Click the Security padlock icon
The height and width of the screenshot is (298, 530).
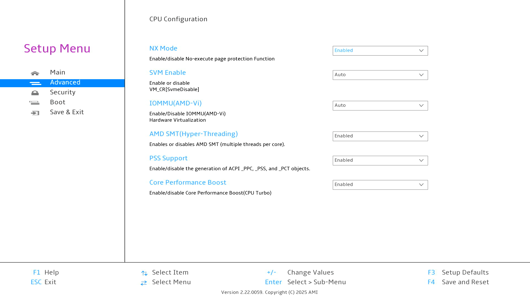click(x=35, y=93)
